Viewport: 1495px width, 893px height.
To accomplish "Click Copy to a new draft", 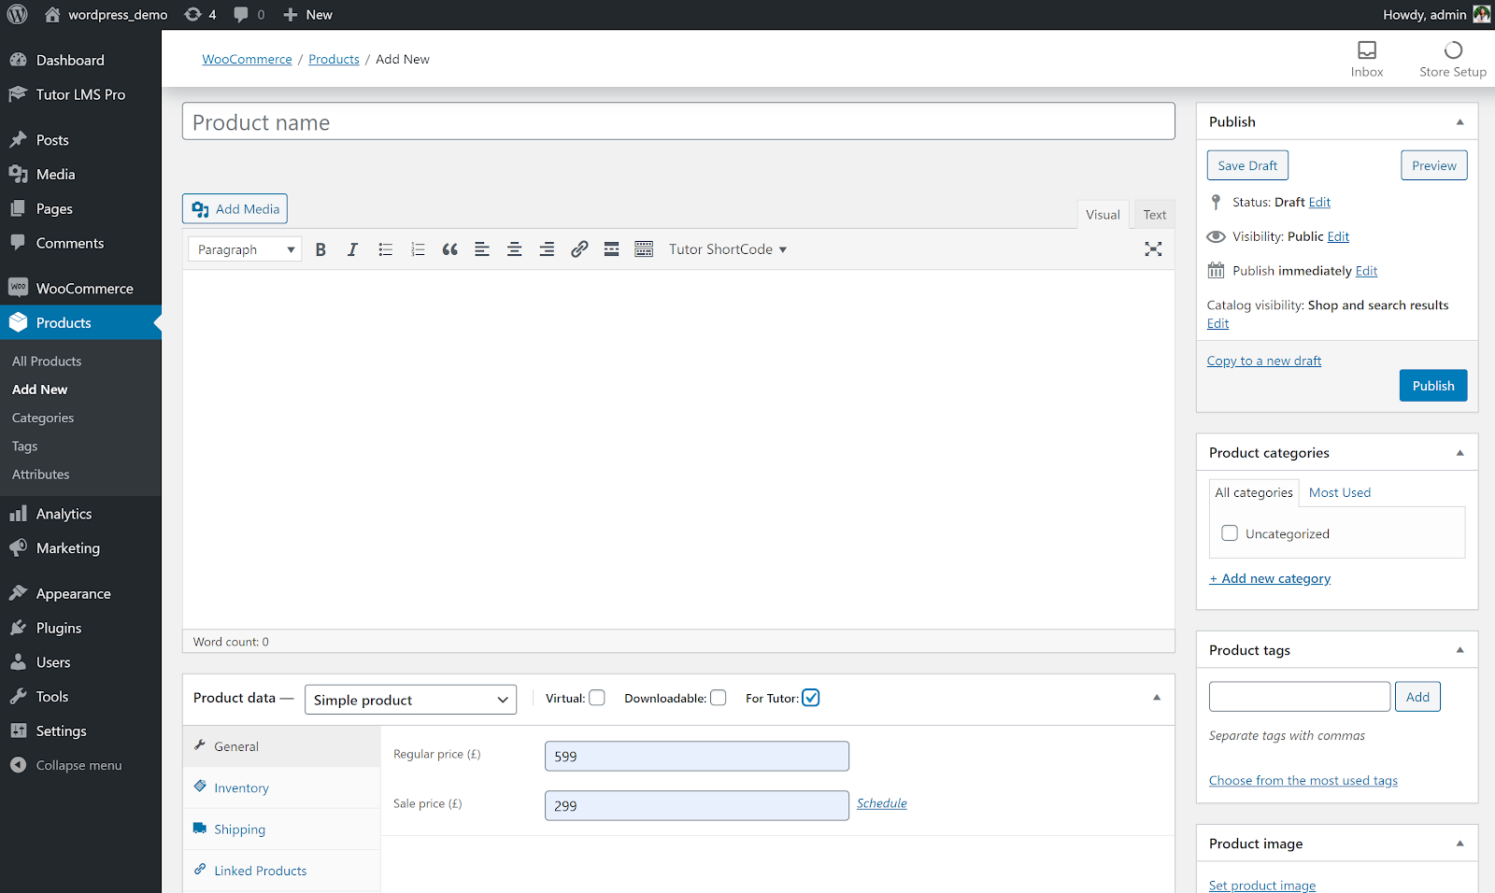I will point(1264,361).
